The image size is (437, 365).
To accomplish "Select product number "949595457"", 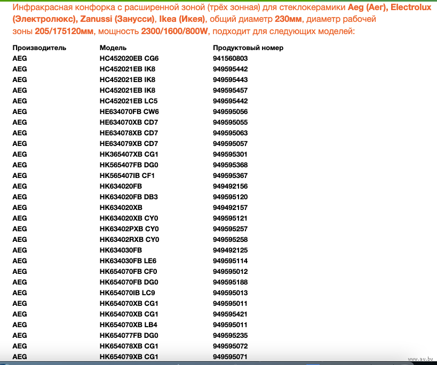I will pos(230,91).
